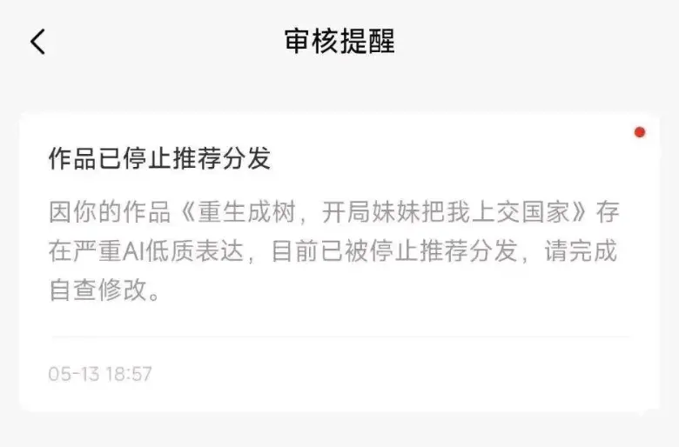The height and width of the screenshot is (447, 679).
Task: Tap 提醒 characters in the top title
Action: (367, 42)
